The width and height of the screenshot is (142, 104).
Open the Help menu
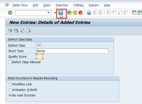(x=107, y=5)
